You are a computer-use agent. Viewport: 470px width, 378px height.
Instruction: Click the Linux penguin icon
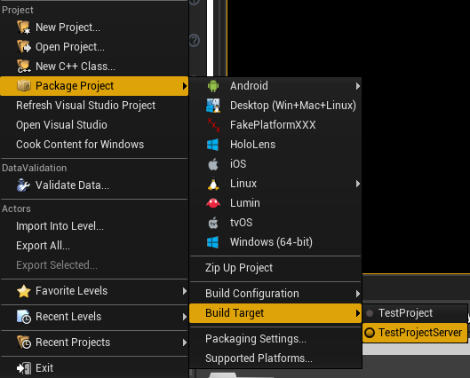(213, 184)
